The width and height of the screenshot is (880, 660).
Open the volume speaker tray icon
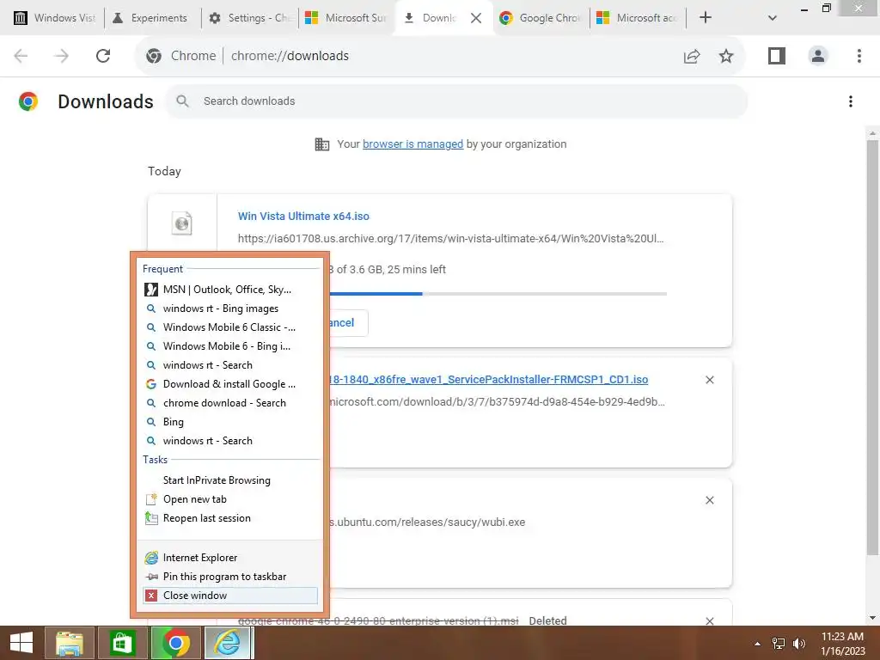click(x=799, y=644)
